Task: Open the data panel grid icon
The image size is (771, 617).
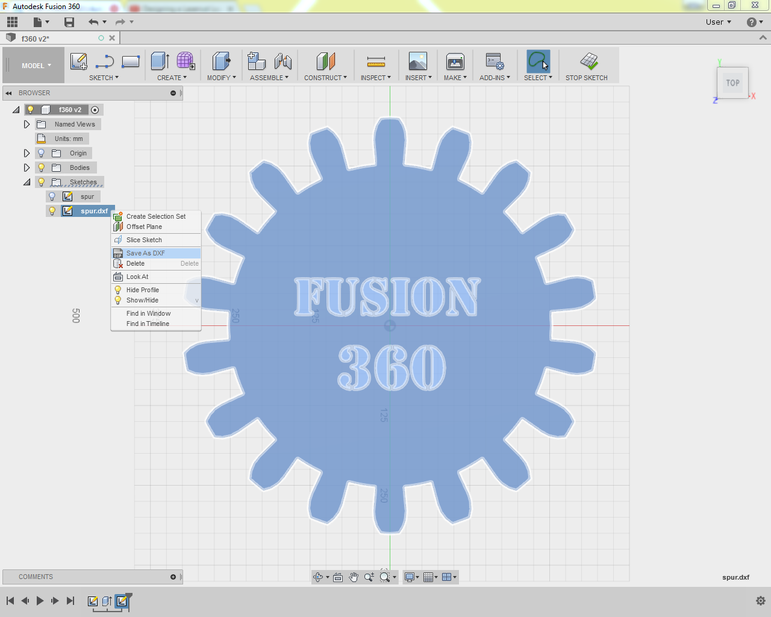Action: point(12,22)
